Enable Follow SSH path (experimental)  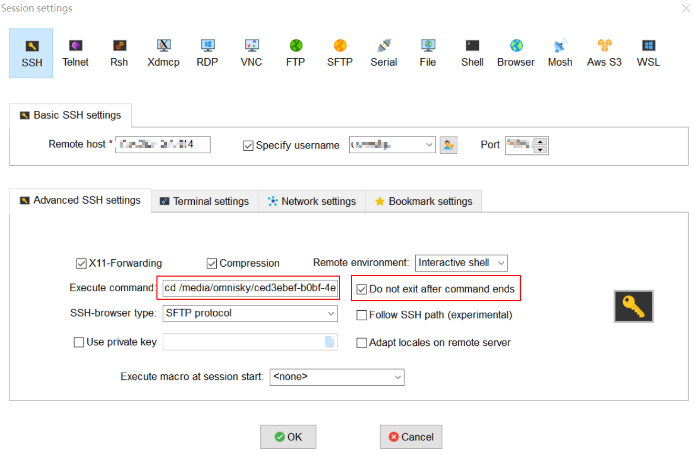click(x=361, y=314)
